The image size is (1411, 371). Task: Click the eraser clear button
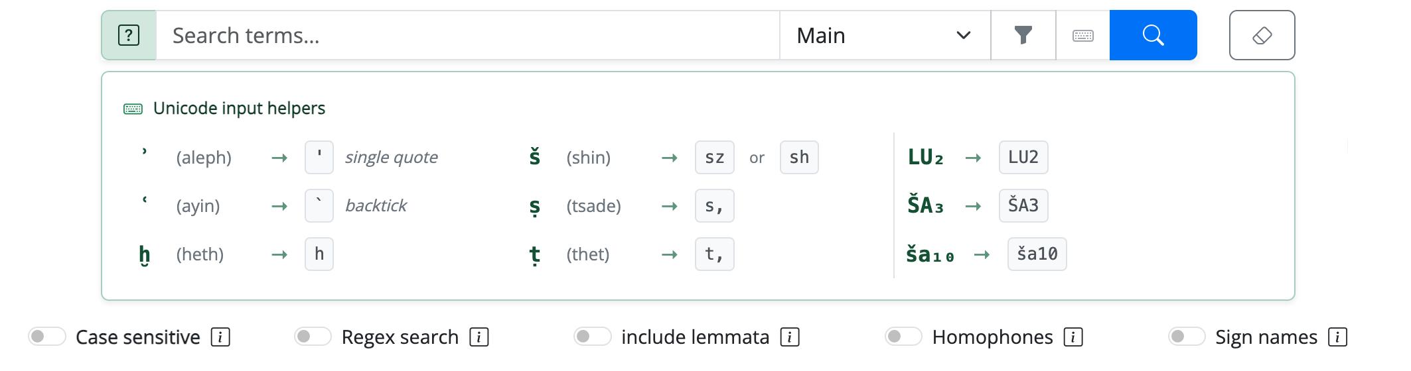point(1262,35)
